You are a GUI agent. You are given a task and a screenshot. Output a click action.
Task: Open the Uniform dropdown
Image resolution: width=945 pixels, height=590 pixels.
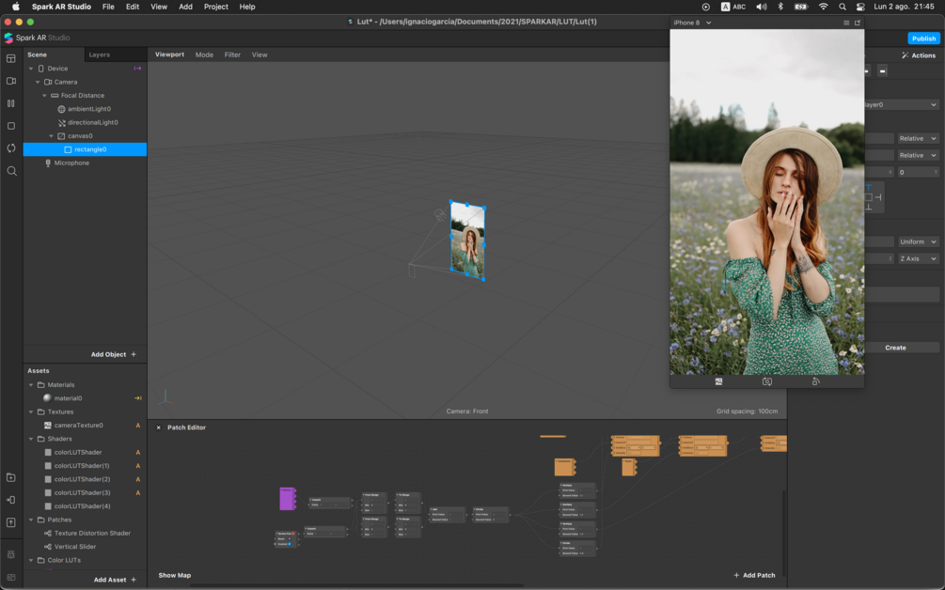(918, 242)
